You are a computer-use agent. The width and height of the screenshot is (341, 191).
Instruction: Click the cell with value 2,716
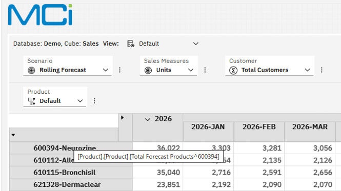pos(208,173)
